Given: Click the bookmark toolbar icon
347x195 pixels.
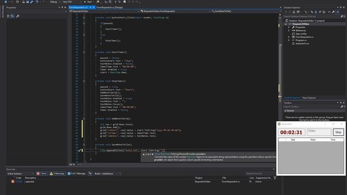Looking at the screenshot, I should pyautogui.click(x=125, y=2).
